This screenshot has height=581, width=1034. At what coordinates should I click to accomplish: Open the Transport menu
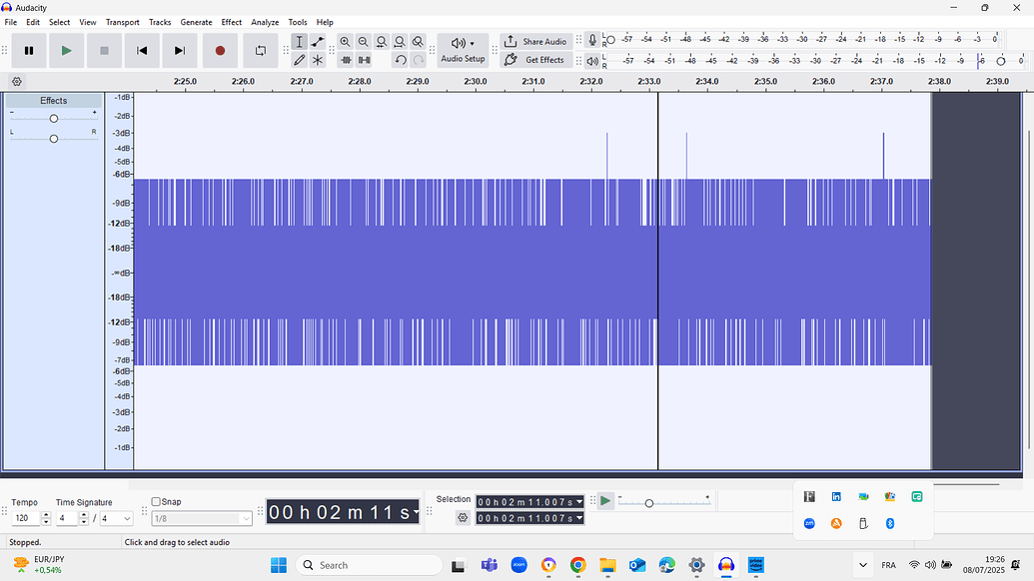(122, 21)
